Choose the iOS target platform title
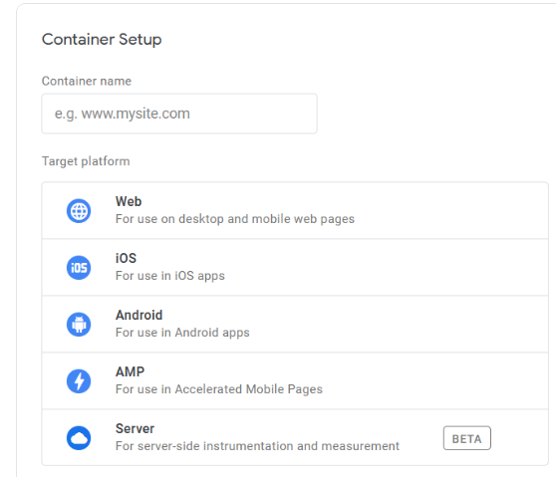Screen dimensions: 556x477 pyautogui.click(x=126, y=258)
